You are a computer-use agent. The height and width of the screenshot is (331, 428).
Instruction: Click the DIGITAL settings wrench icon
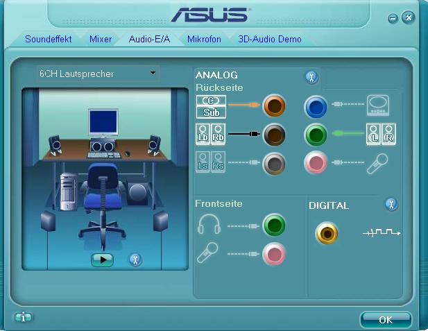(x=391, y=204)
